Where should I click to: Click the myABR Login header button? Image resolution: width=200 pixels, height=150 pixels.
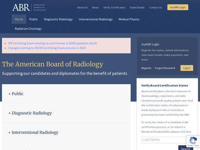tap(178, 7)
